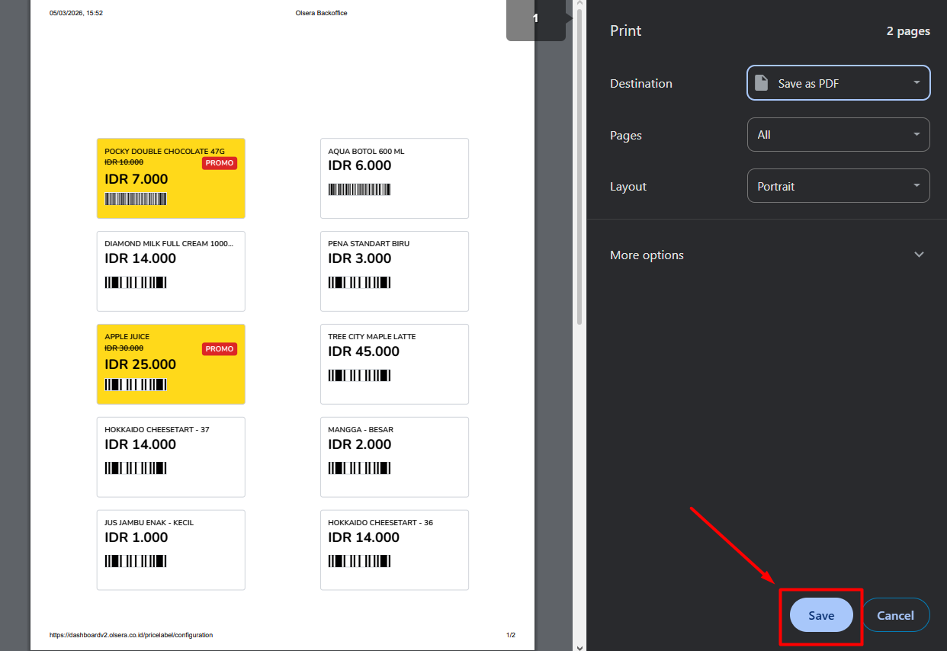Click the barcode on Apple Juice label
947x651 pixels.
[136, 384]
